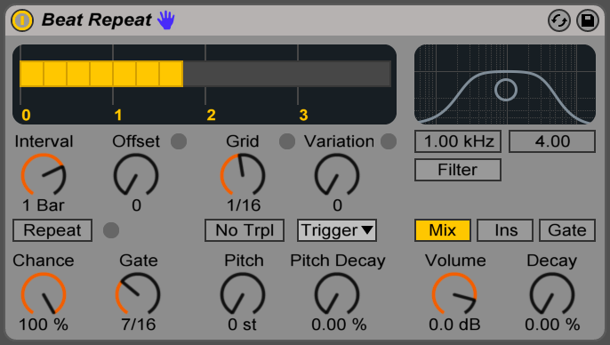Click the Pitch knob
610x345 pixels.
point(243,293)
